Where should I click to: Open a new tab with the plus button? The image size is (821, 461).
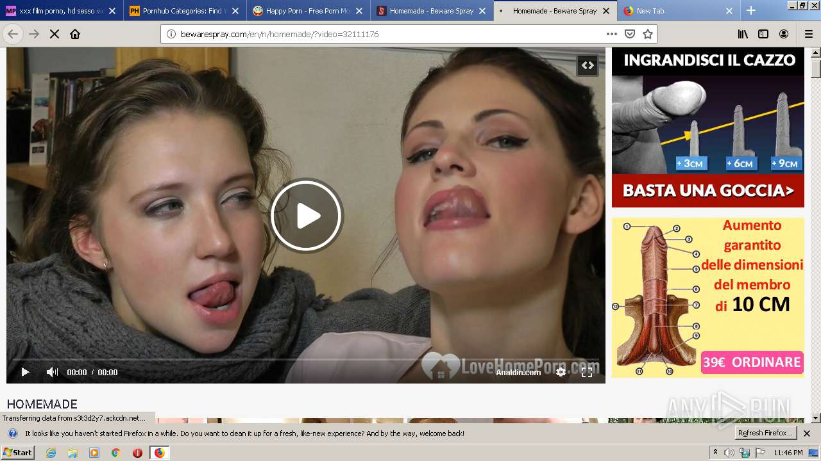click(x=751, y=10)
